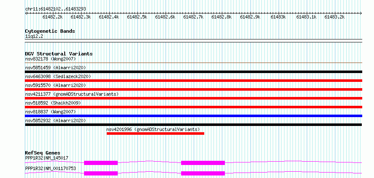Click the DGV Structural Variants track title

[59, 54]
